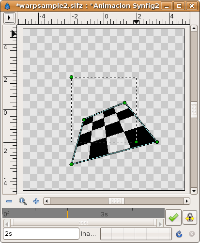Screen dimensions: 200x243
Task: Select the upper-left warp destination handle
Action: tap(84, 120)
